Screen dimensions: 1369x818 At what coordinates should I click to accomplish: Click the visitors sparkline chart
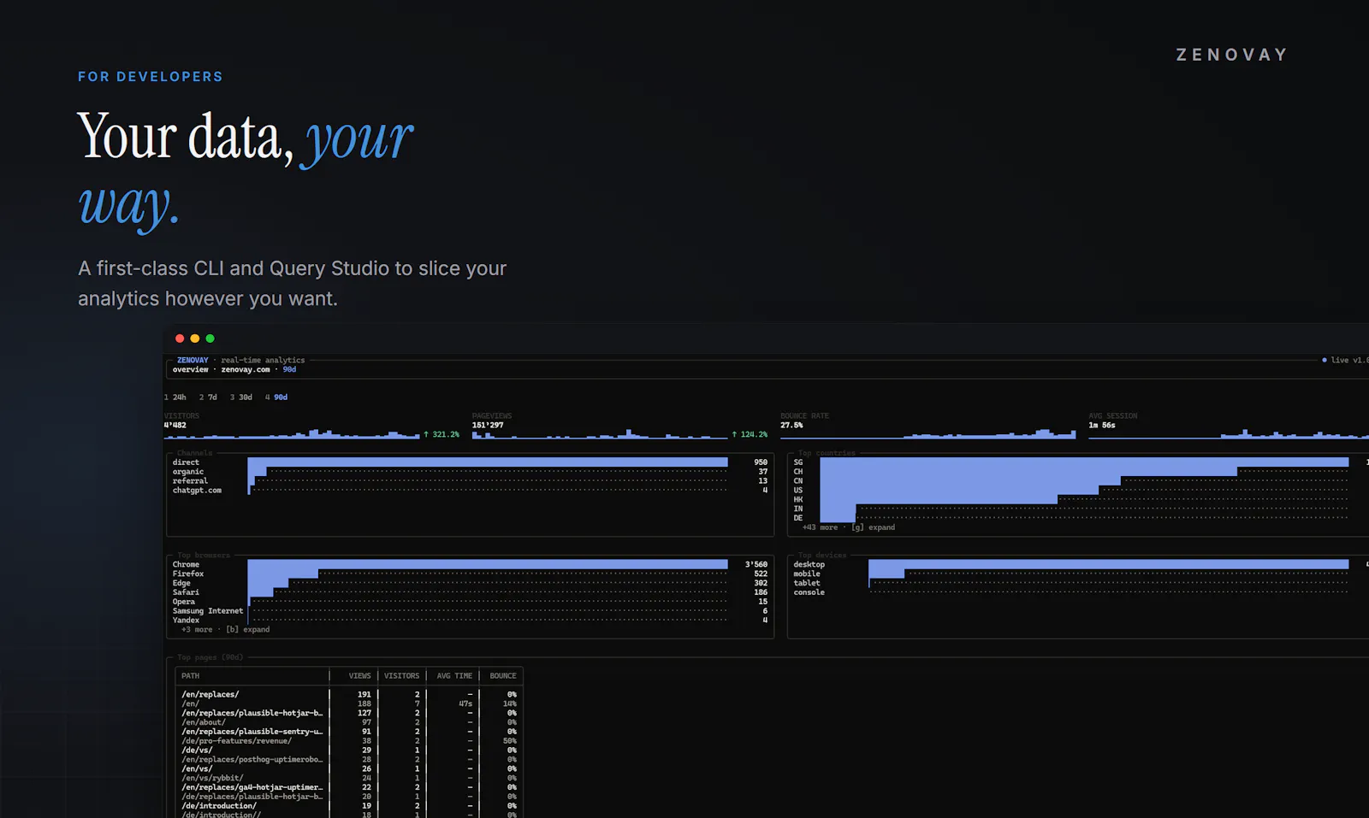click(292, 434)
